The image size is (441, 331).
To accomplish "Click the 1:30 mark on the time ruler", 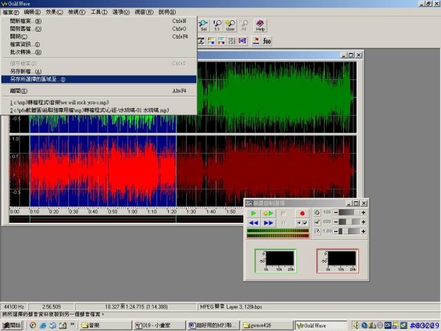I will [191, 212].
